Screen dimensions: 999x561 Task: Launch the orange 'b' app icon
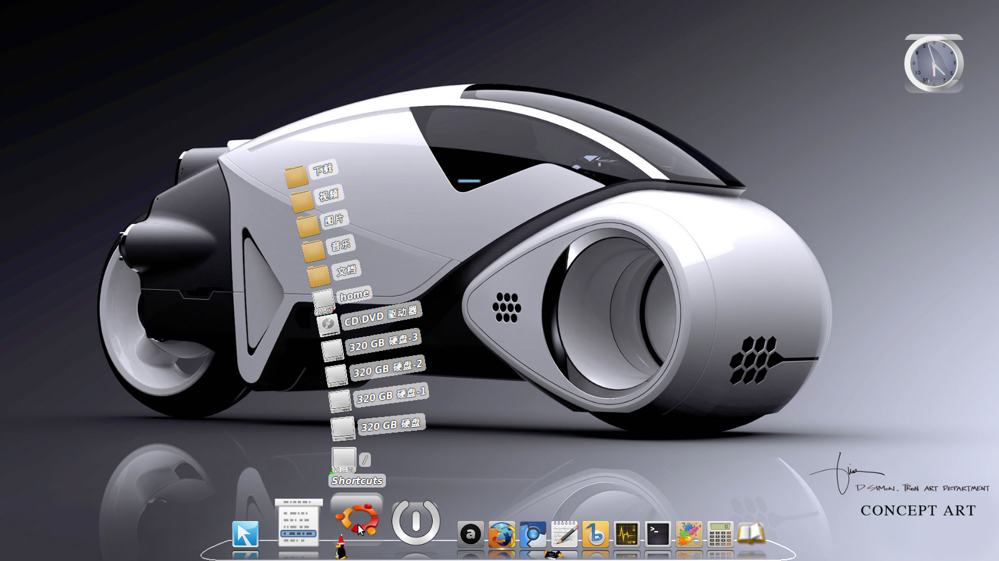coord(596,534)
